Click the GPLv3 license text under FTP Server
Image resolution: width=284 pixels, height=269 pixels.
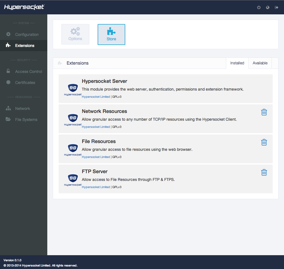pyautogui.click(x=117, y=187)
